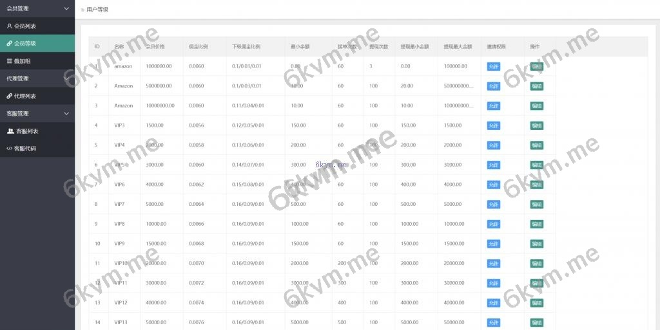
Task: Toggle the 允许 permission for VIP8 row
Action: (493, 224)
